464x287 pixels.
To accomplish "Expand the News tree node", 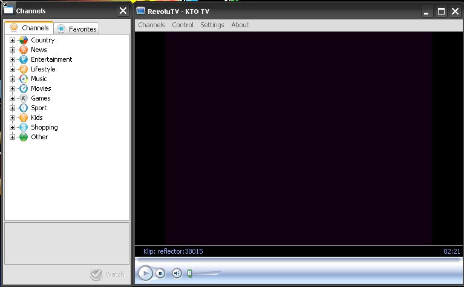I will click(12, 50).
